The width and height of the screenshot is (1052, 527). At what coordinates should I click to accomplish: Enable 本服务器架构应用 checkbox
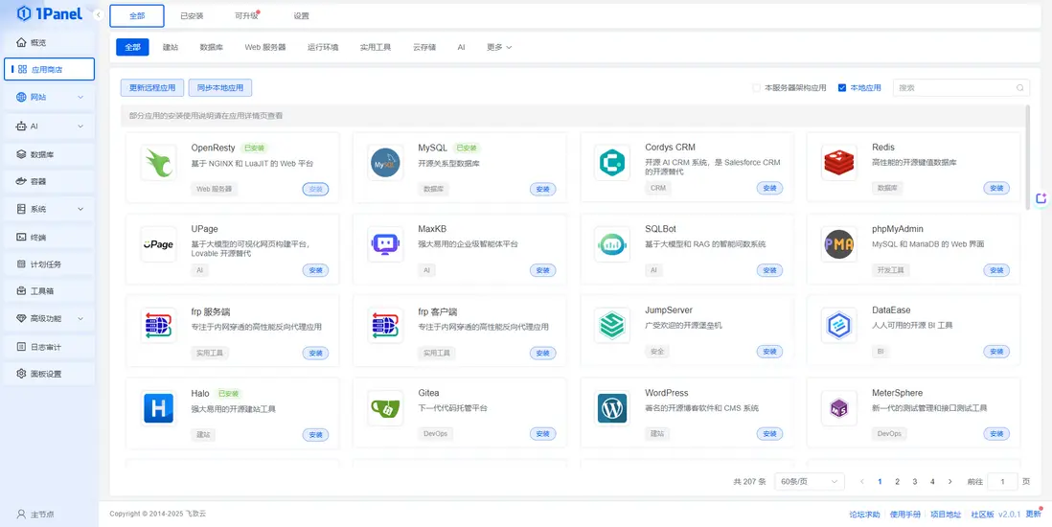pyautogui.click(x=756, y=88)
